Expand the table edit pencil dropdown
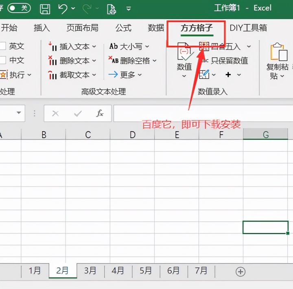Screen dimensions: 293x289 [x=214, y=75]
